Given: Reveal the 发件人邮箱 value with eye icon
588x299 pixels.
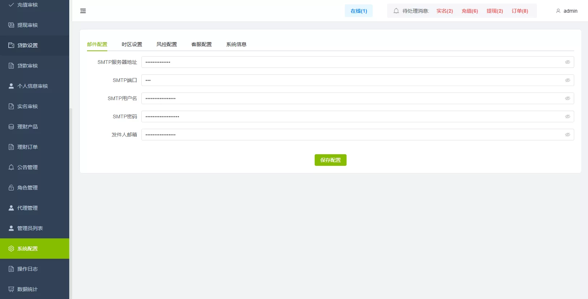Looking at the screenshot, I should point(568,135).
